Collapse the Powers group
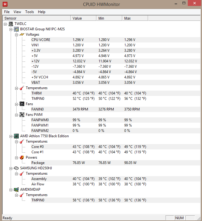 click(x=17, y=158)
